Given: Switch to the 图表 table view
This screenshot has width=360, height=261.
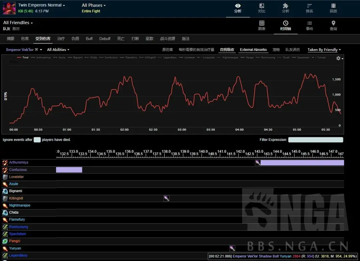Looking at the screenshot, I should tap(262, 26).
